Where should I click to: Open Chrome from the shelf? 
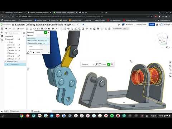(21, 116)
